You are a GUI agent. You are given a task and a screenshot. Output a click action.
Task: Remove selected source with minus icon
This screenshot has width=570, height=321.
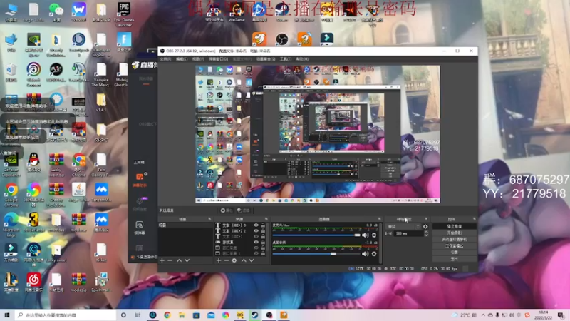click(x=226, y=260)
